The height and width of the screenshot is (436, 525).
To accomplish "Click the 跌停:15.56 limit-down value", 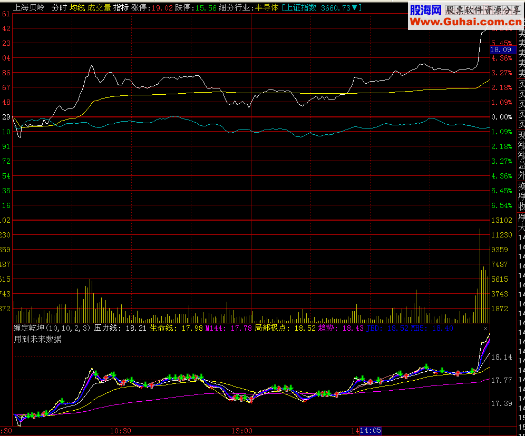I will coord(196,8).
